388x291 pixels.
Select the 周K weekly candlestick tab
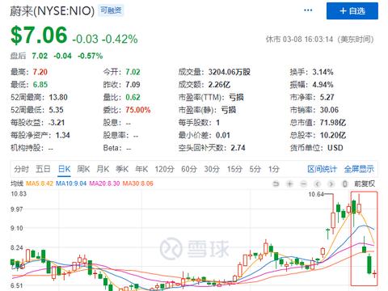tap(83, 169)
